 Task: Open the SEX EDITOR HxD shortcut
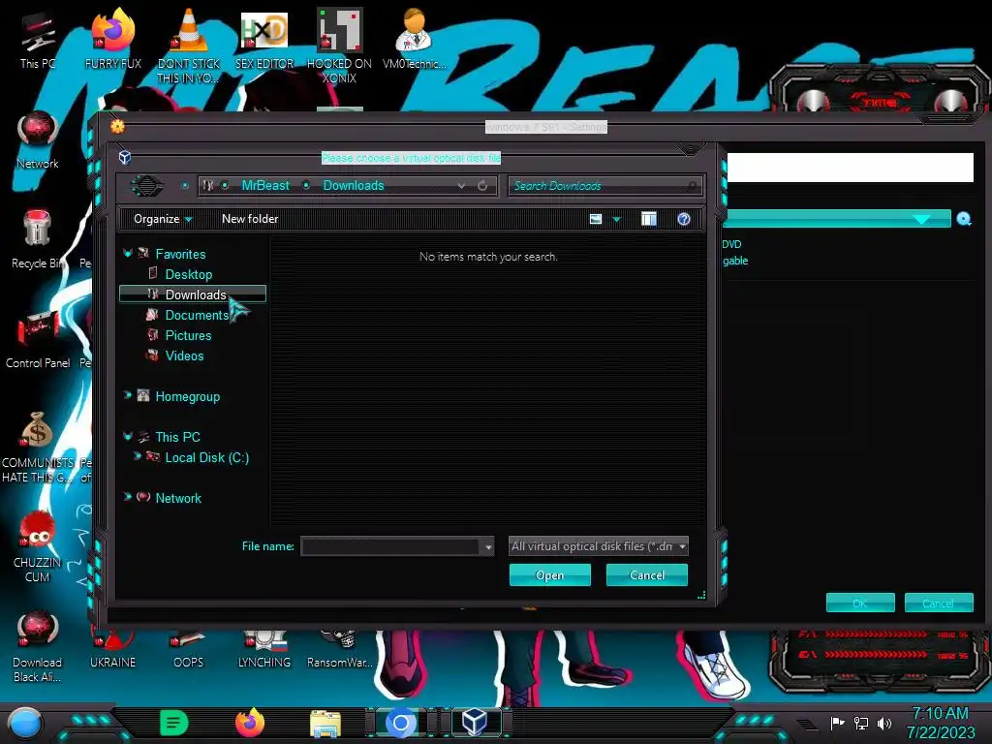tap(263, 39)
